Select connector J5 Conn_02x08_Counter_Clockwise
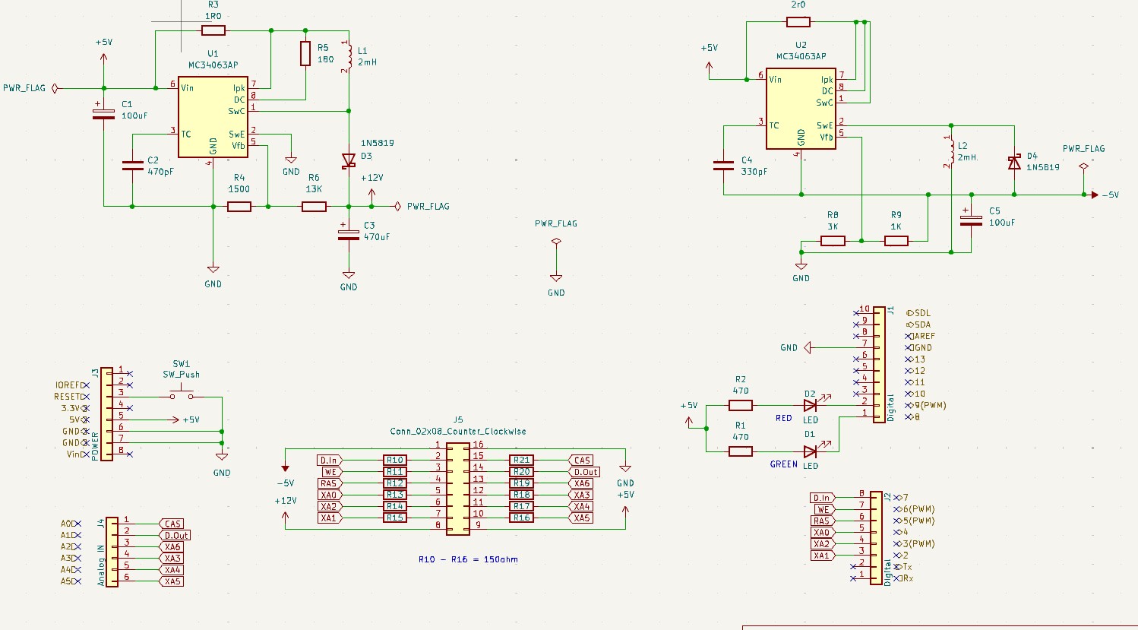Screen dimensions: 1138x630 [457, 489]
